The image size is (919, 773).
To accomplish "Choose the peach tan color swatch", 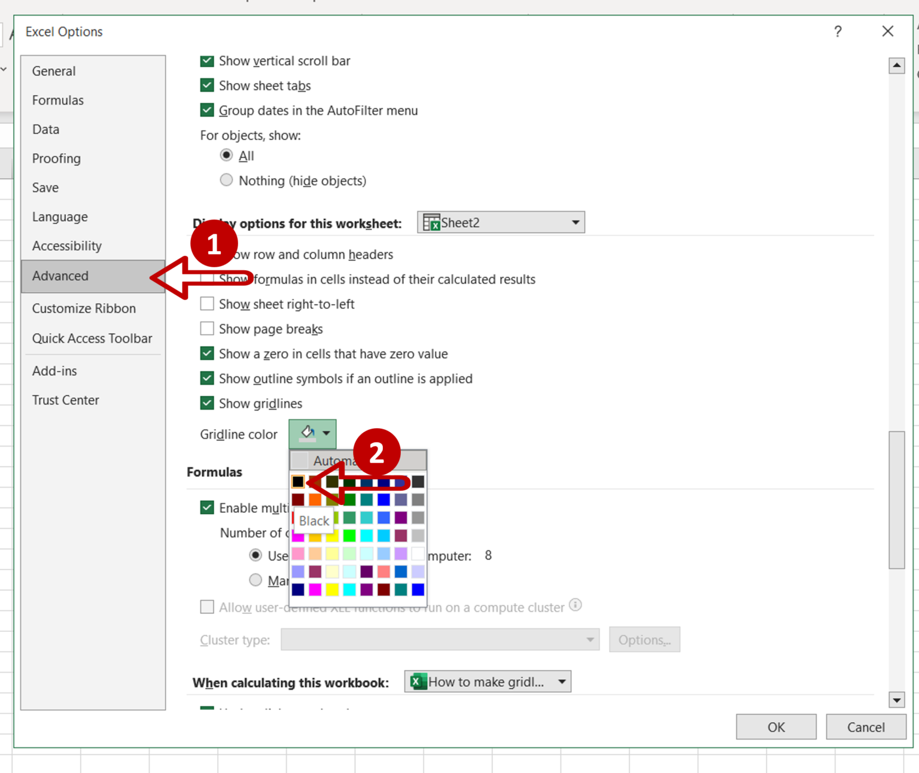I will click(x=315, y=553).
